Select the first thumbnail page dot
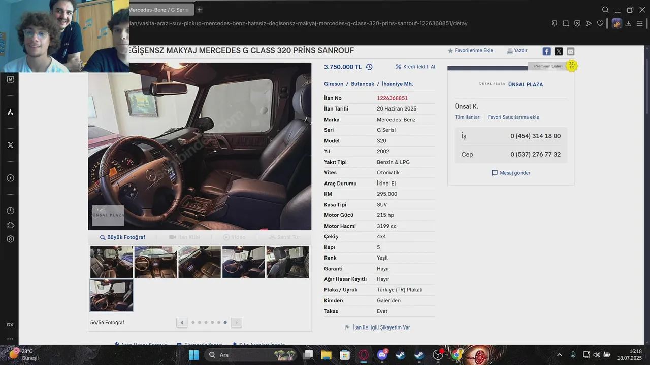This screenshot has width=650, height=365. coord(193,322)
